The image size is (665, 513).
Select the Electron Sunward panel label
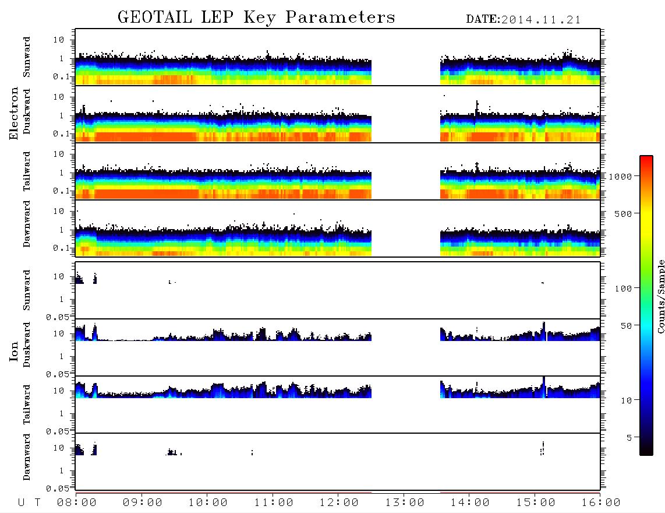[27, 57]
